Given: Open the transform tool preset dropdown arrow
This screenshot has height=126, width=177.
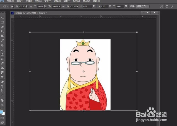Looking at the screenshot, I should click(8, 6).
